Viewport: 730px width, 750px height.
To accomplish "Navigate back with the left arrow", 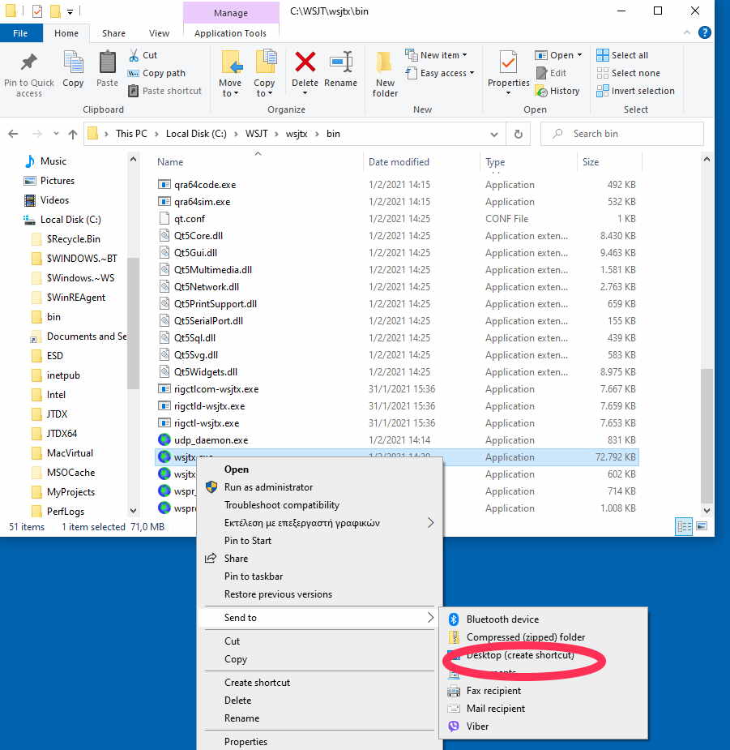I will pos(14,134).
